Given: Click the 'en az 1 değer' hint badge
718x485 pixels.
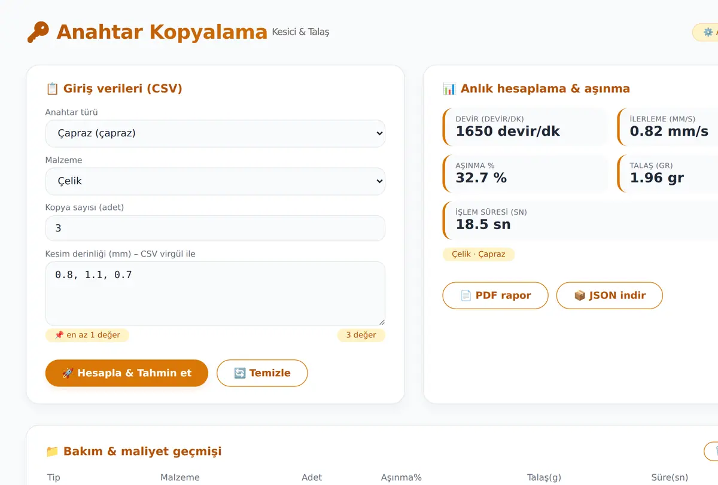Looking at the screenshot, I should point(87,335).
